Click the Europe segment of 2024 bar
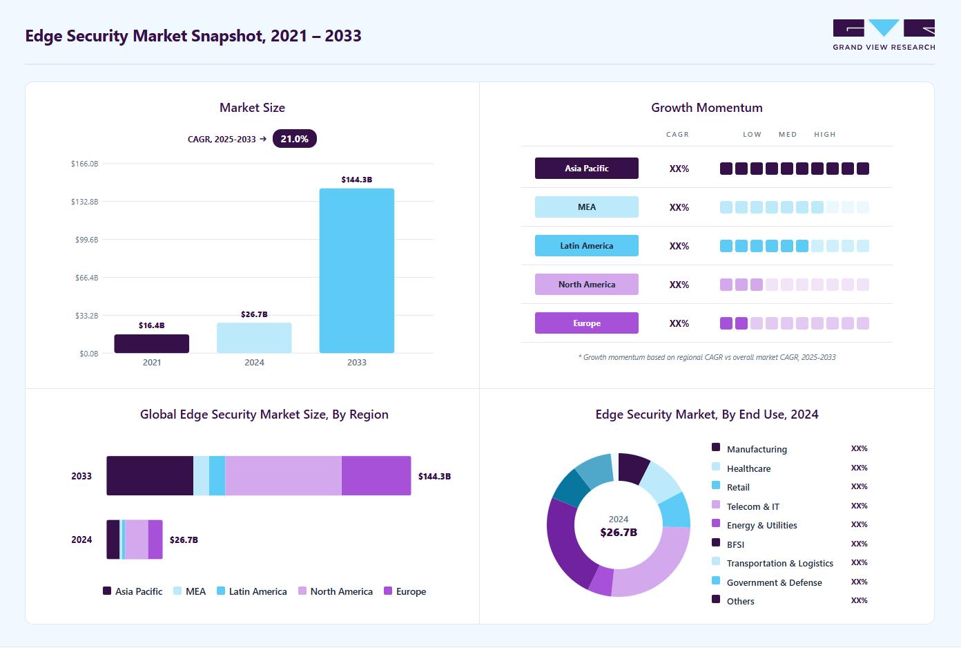The image size is (961, 648). (x=155, y=540)
